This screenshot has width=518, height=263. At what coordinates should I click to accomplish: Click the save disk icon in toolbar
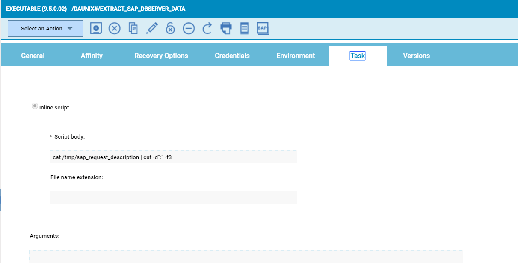click(x=96, y=29)
